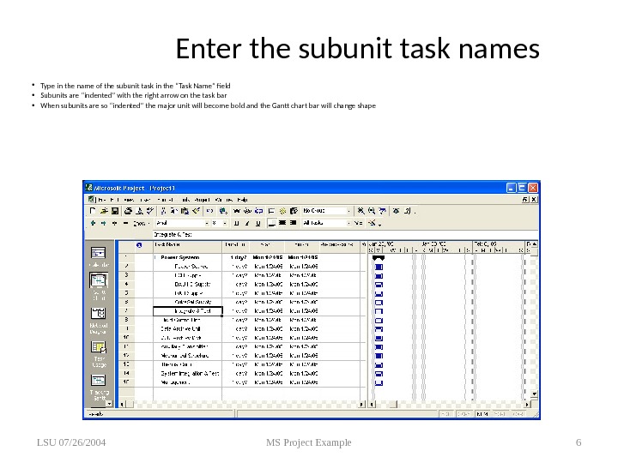Click the Gantt chart vertical scroll down arrow

(x=534, y=394)
